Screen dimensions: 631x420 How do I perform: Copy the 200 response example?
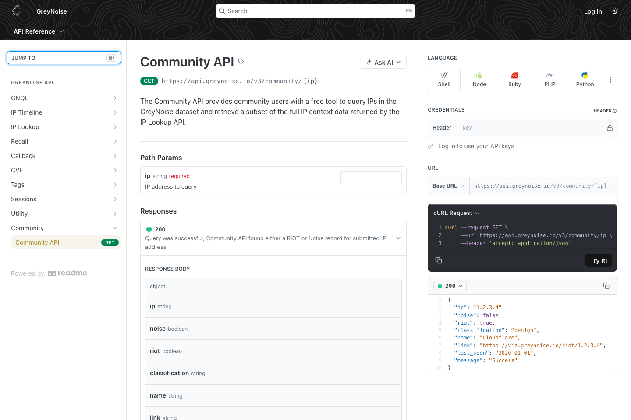[x=606, y=286]
